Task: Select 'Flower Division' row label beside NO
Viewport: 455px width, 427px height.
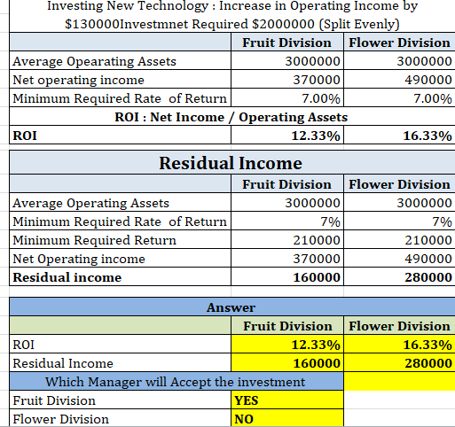Action: point(120,418)
